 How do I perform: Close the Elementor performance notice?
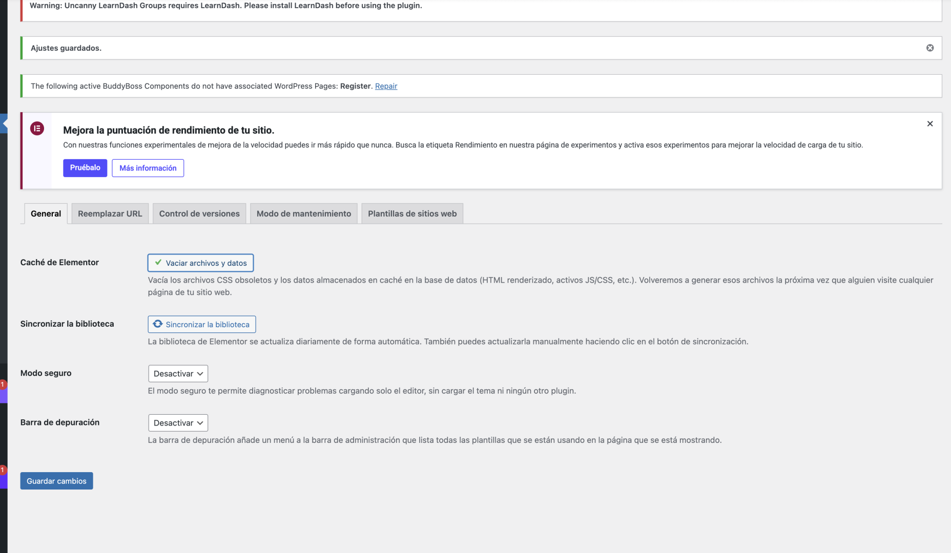coord(929,124)
